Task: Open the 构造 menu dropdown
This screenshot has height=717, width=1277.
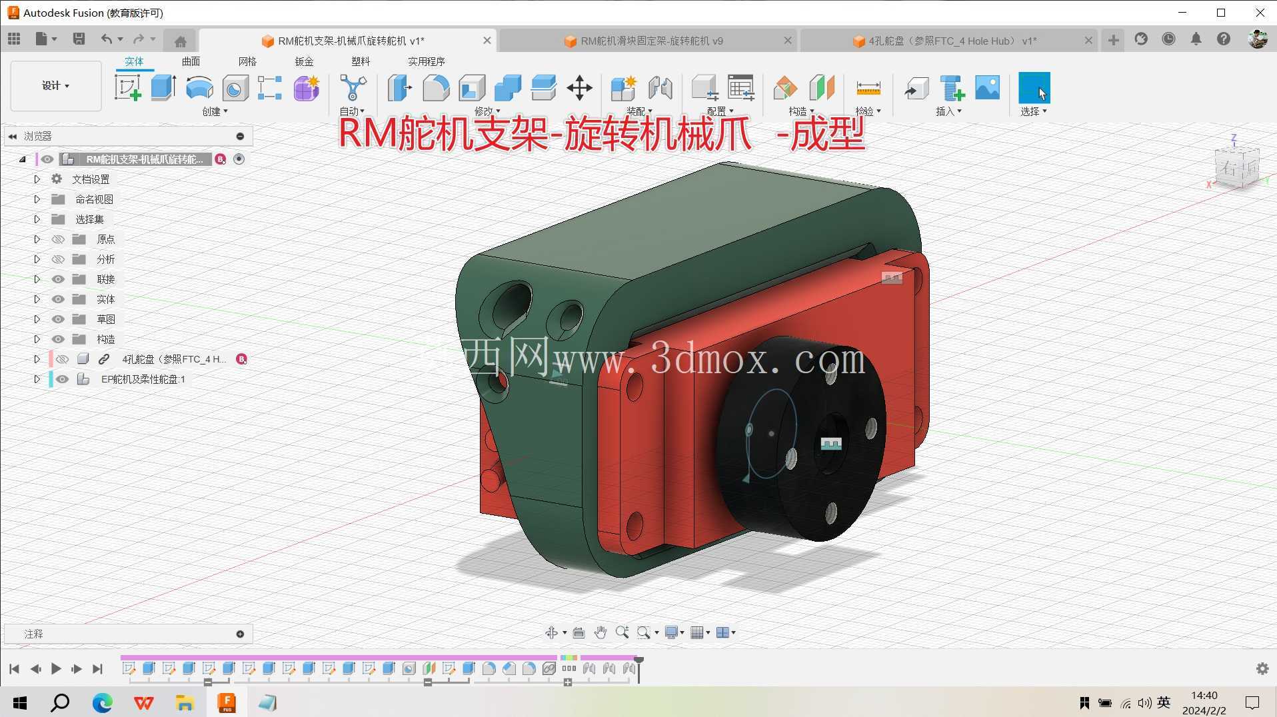Action: click(801, 111)
